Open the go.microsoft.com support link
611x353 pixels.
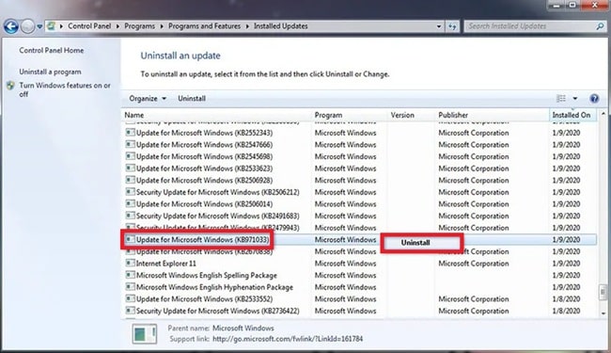click(288, 339)
